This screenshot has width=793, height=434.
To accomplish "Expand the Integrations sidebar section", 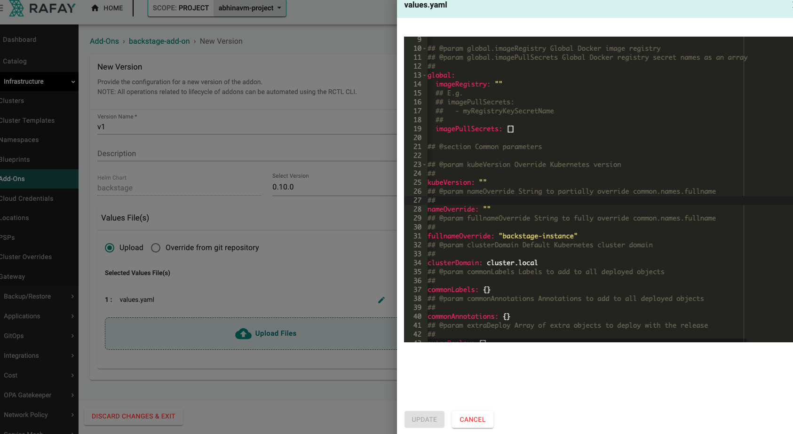I will [x=73, y=355].
